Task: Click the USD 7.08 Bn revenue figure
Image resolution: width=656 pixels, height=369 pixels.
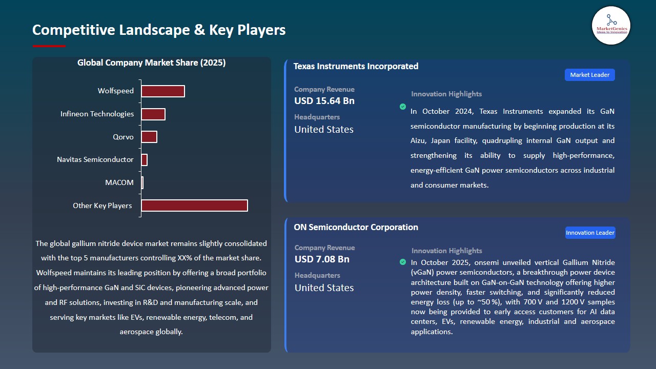Action: [321, 259]
